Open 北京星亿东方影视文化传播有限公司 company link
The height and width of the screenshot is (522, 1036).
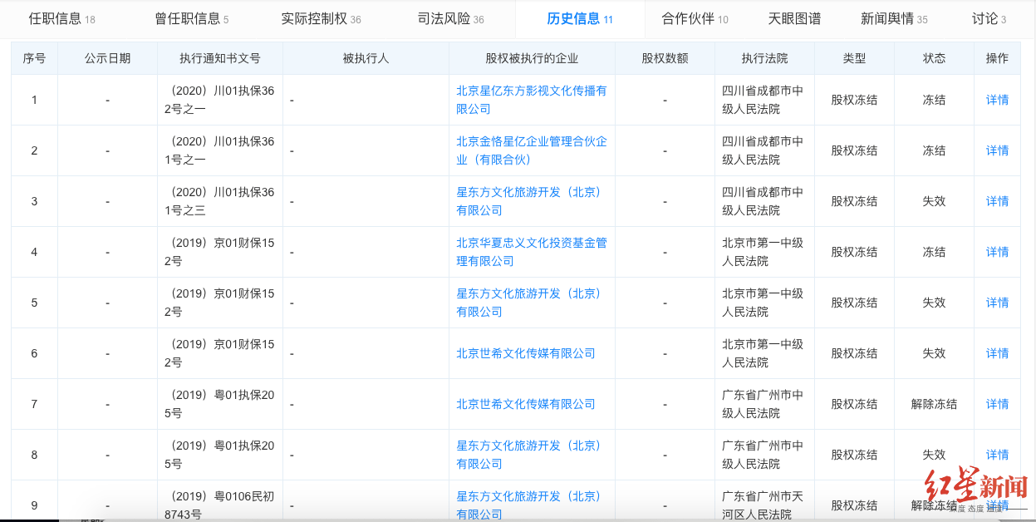(x=532, y=100)
